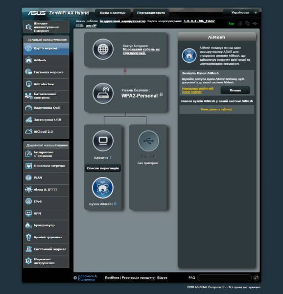The image size is (283, 294).
Task: Open the Internet status globe icon
Action: tap(103, 49)
